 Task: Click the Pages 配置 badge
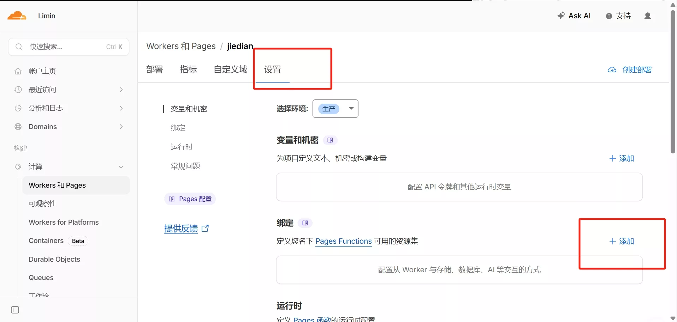[x=190, y=199]
